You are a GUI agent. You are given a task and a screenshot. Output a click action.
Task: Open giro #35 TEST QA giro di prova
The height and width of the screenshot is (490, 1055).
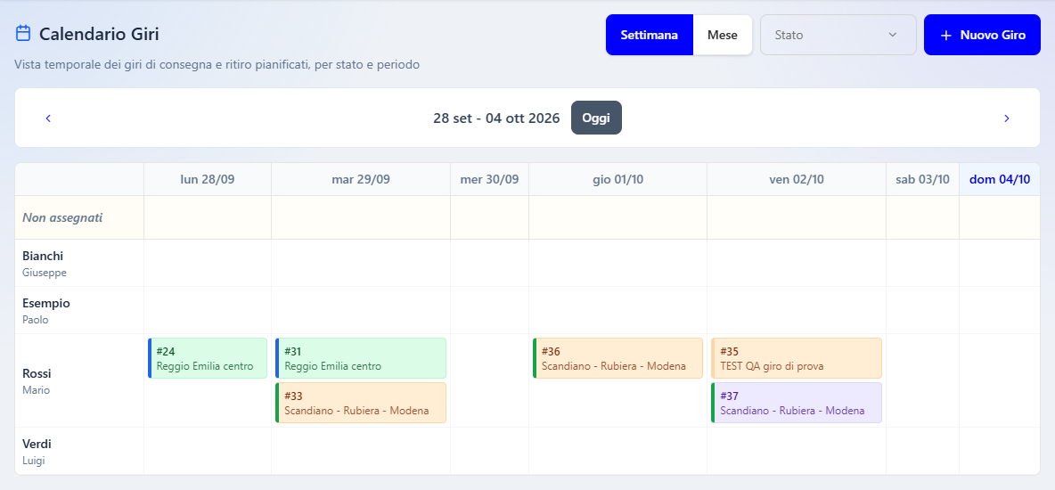pyautogui.click(x=797, y=358)
